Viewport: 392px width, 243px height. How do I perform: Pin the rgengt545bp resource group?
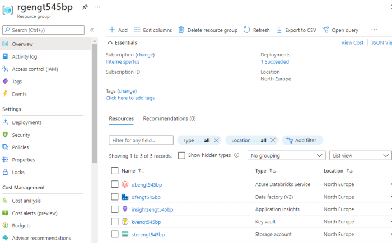[x=85, y=7]
